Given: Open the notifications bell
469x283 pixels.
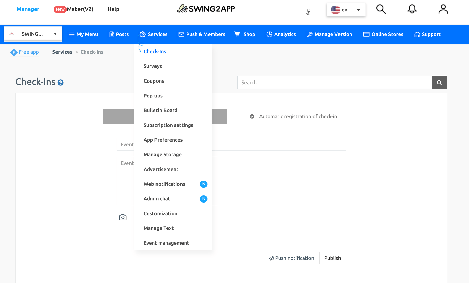Looking at the screenshot, I should [x=412, y=9].
